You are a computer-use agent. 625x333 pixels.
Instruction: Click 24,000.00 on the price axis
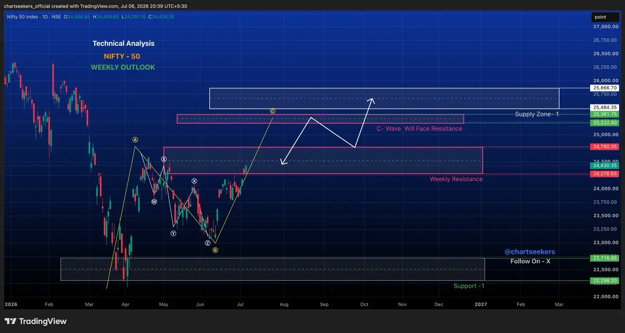[605, 189]
